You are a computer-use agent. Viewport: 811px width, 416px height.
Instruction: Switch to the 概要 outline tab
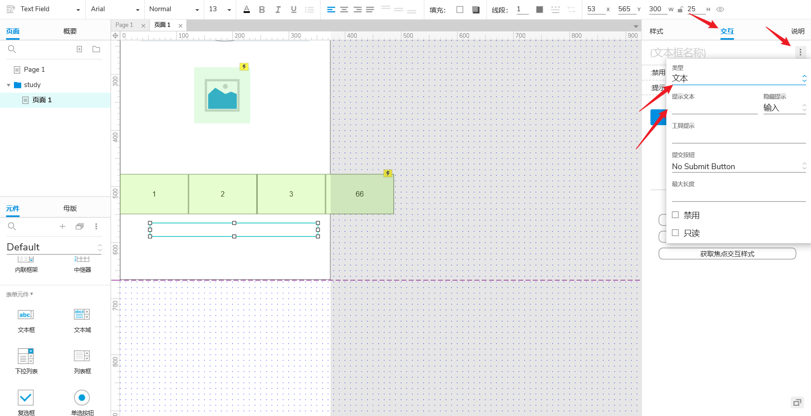tap(70, 31)
